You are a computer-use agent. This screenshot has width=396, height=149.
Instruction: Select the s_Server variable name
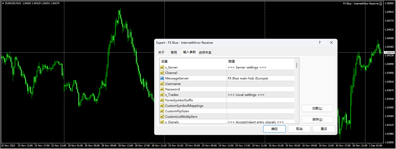click(x=171, y=67)
